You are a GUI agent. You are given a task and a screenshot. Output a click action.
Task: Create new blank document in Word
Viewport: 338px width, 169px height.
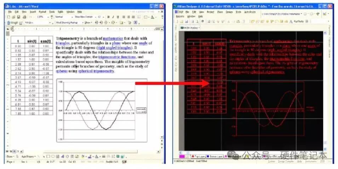10,17
